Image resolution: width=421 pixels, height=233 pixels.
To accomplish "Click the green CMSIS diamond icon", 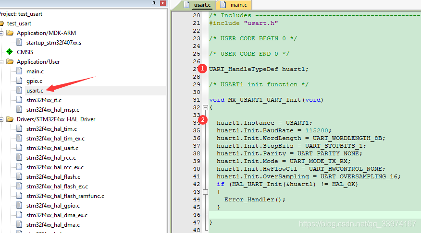I will [x=9, y=52].
